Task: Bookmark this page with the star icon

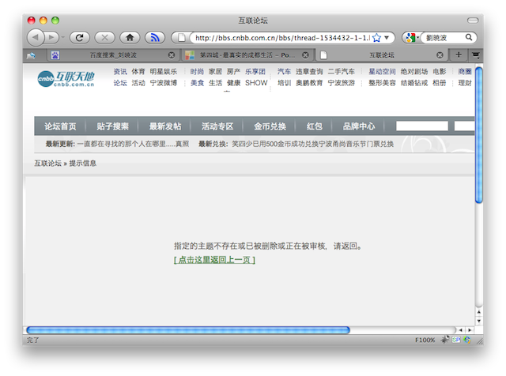Action: click(377, 37)
